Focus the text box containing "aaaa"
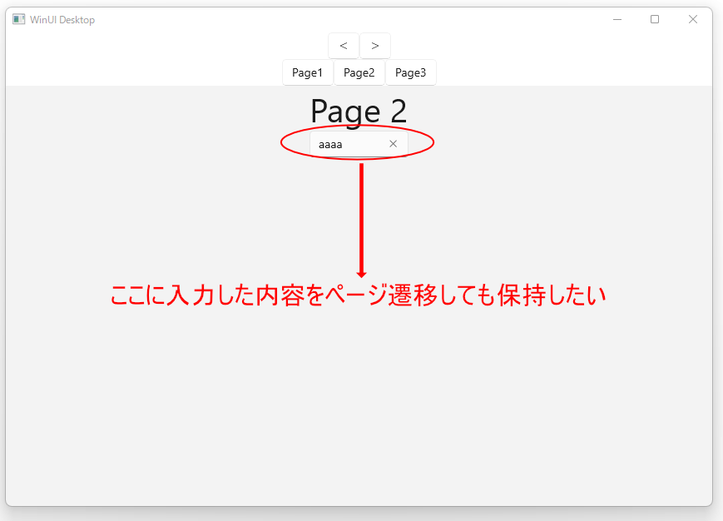 pos(359,144)
